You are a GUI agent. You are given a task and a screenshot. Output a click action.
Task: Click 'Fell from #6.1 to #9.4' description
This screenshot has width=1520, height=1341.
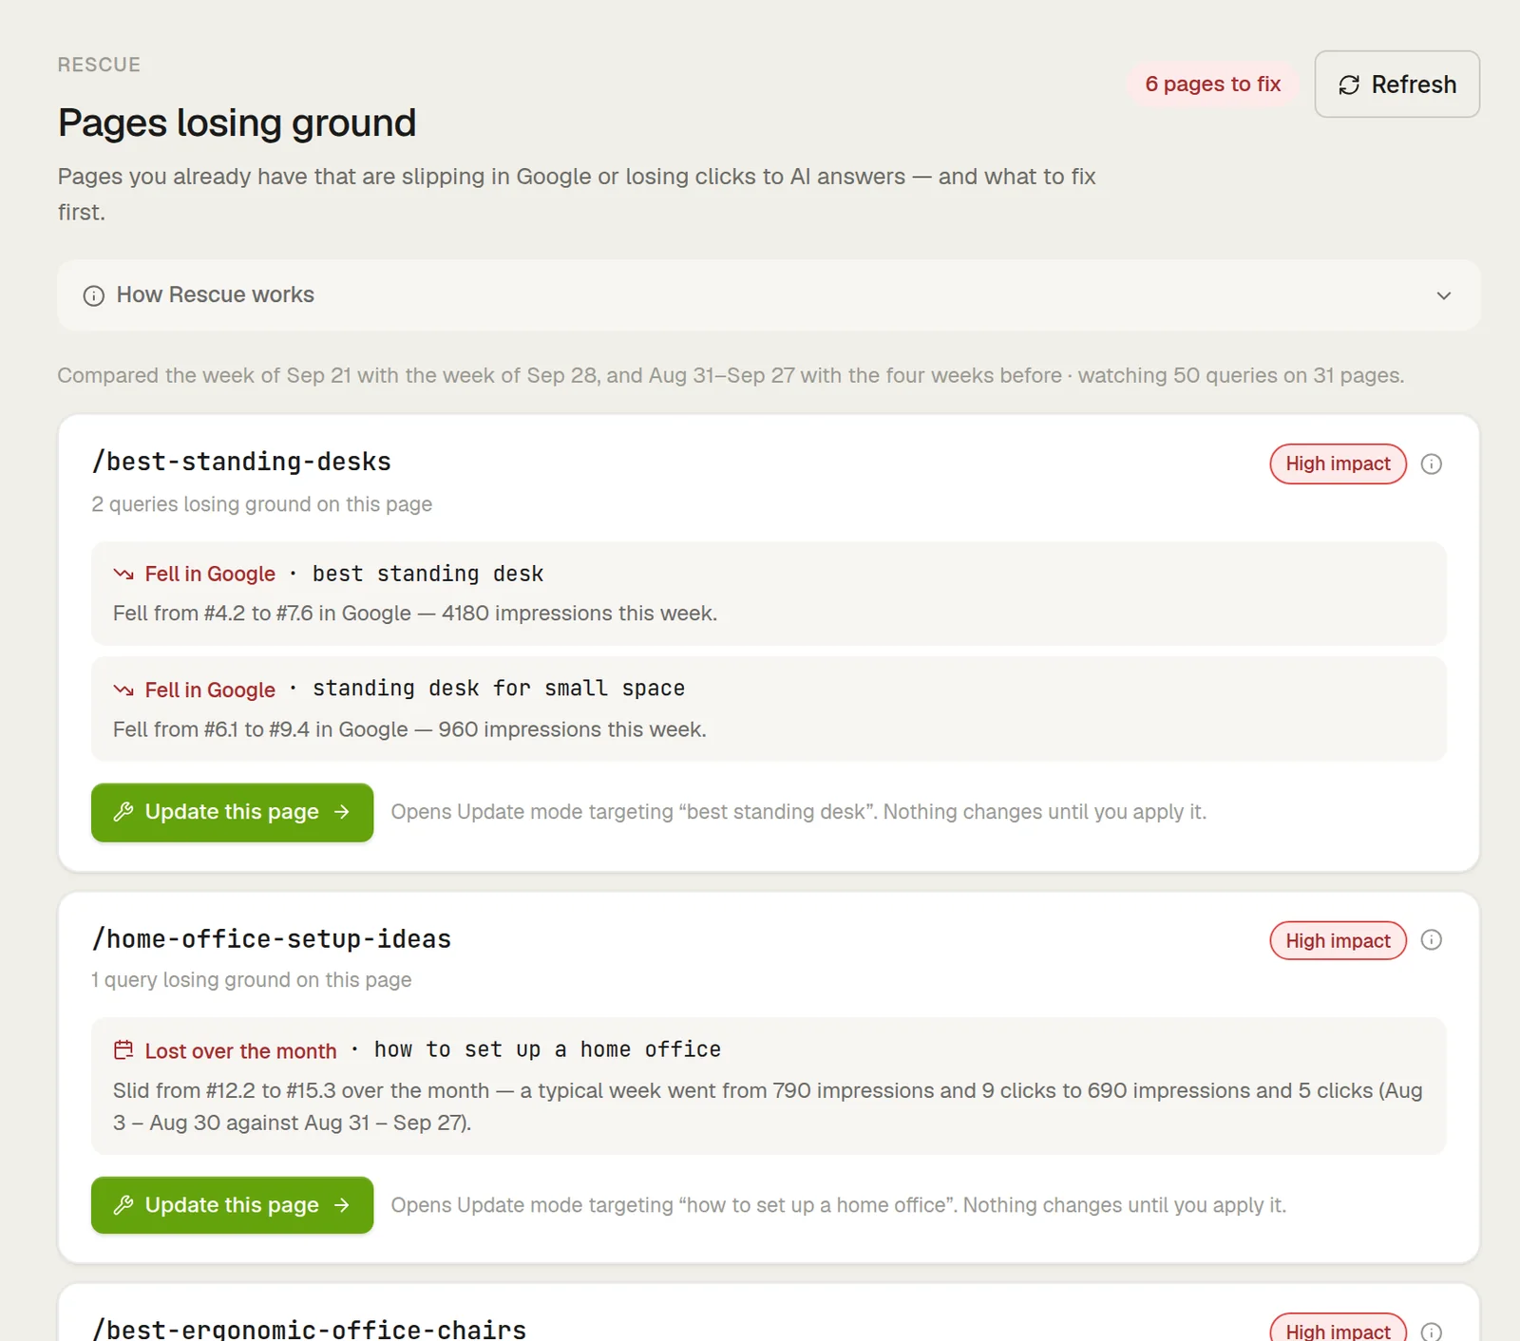coord(409,729)
